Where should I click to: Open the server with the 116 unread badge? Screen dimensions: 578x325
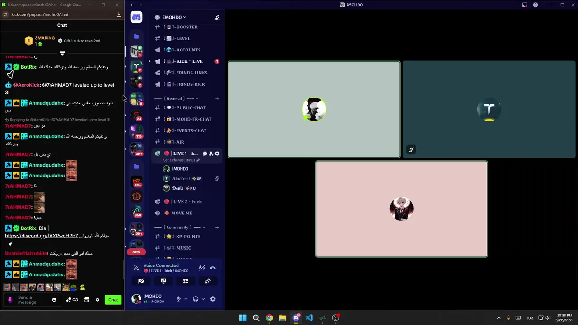[136, 131]
